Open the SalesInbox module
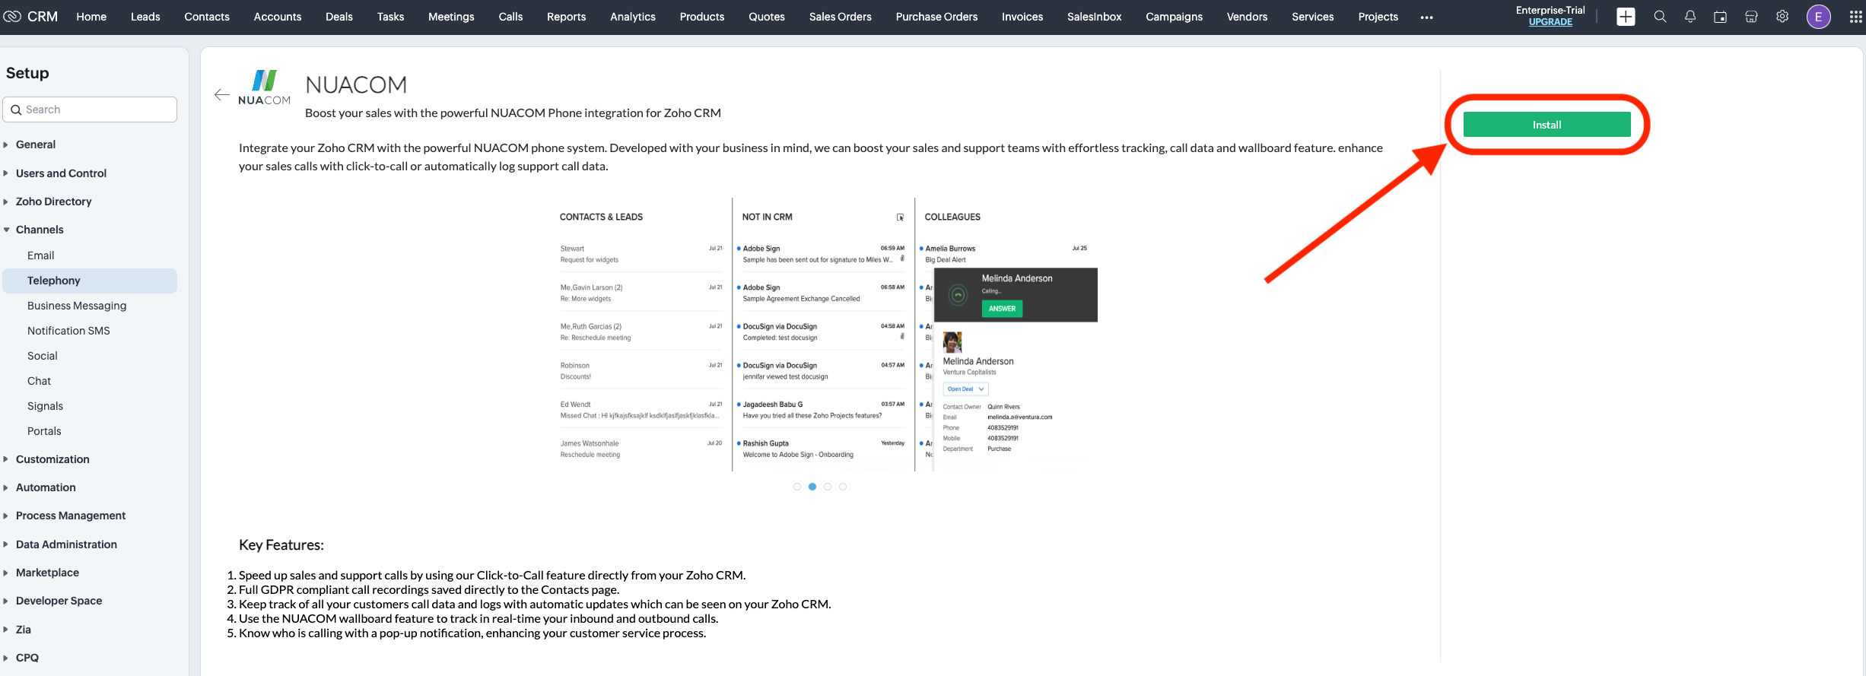Viewport: 1866px width, 676px height. pos(1094,17)
